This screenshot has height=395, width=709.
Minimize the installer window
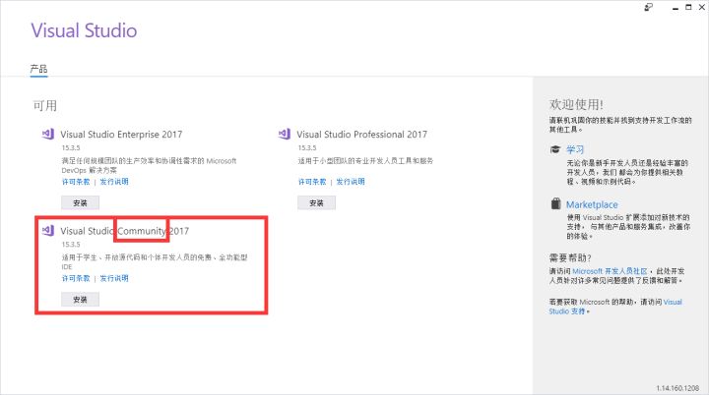point(676,8)
